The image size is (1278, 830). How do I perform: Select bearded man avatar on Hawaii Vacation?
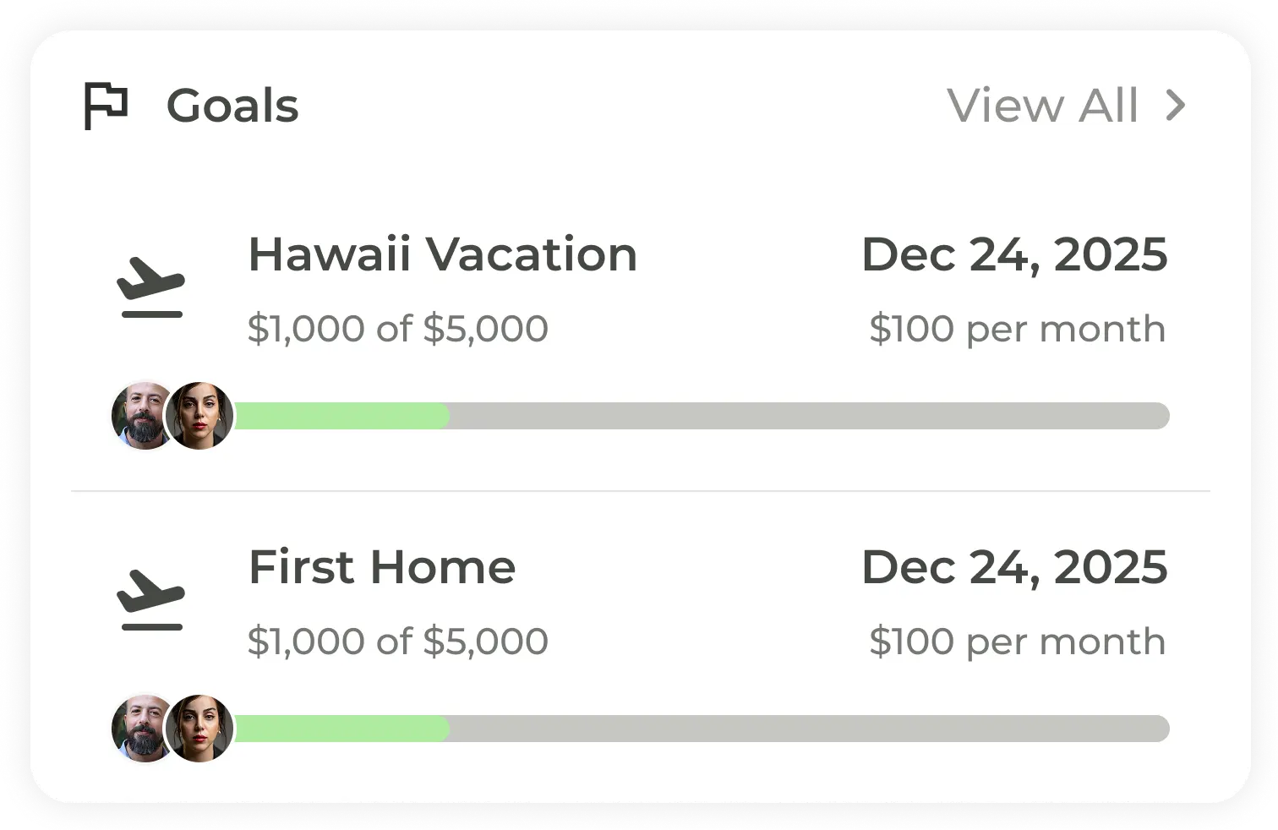[x=140, y=415]
